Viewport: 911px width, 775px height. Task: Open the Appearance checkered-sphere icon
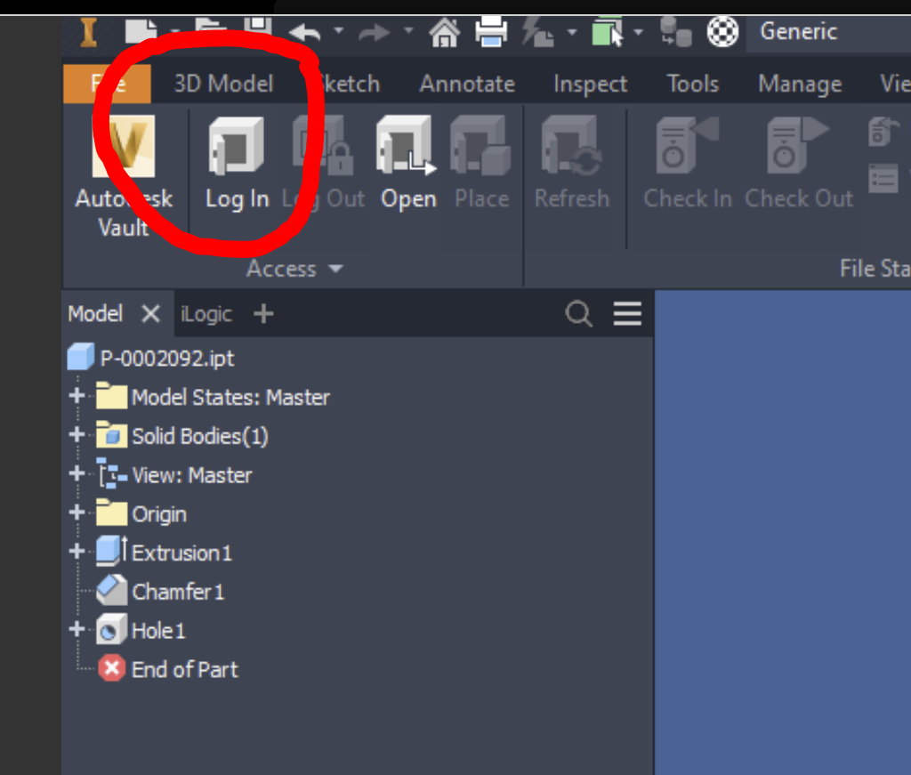tap(722, 32)
